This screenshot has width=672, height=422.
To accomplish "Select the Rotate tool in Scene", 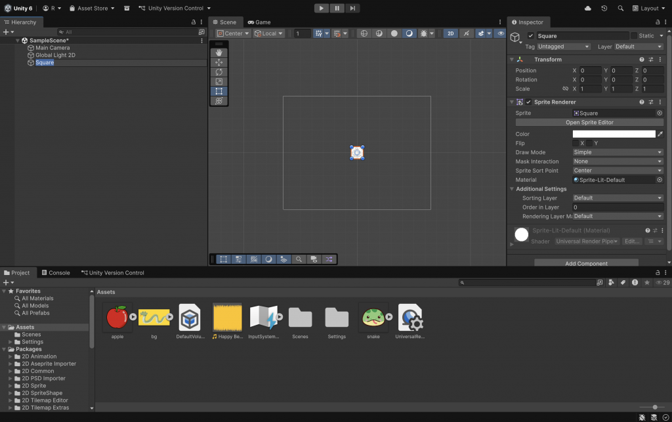I will click(x=219, y=72).
